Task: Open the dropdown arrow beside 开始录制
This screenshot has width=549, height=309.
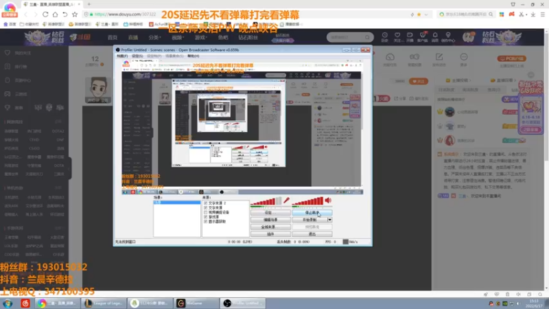Action: pos(329,220)
